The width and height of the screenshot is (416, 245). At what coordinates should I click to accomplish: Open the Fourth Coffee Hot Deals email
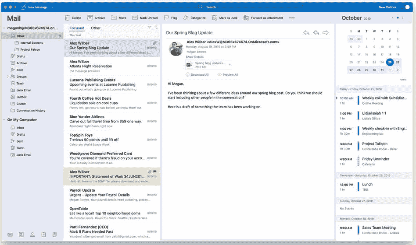point(112,103)
